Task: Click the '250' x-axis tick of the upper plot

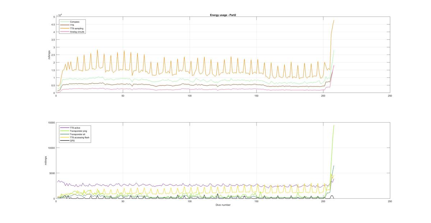Action: pos(390,96)
